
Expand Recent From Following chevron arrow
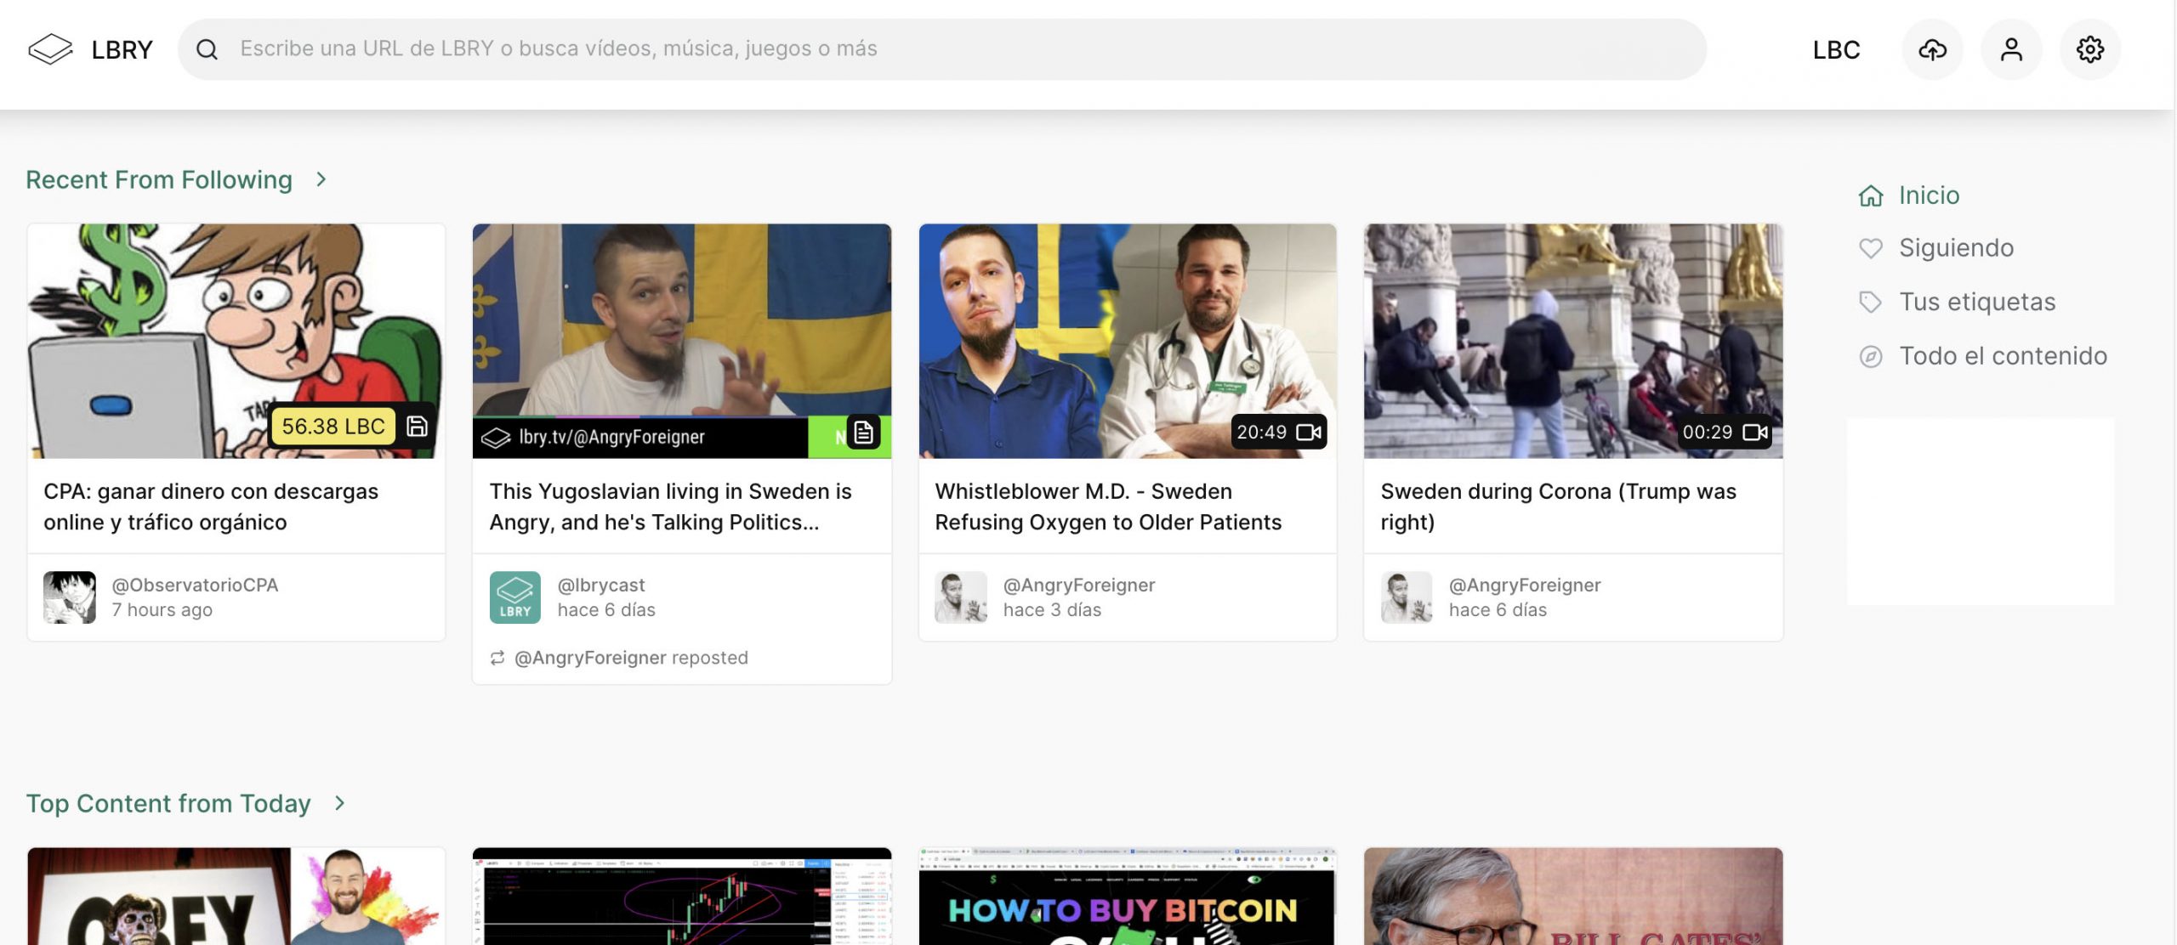[x=321, y=179]
